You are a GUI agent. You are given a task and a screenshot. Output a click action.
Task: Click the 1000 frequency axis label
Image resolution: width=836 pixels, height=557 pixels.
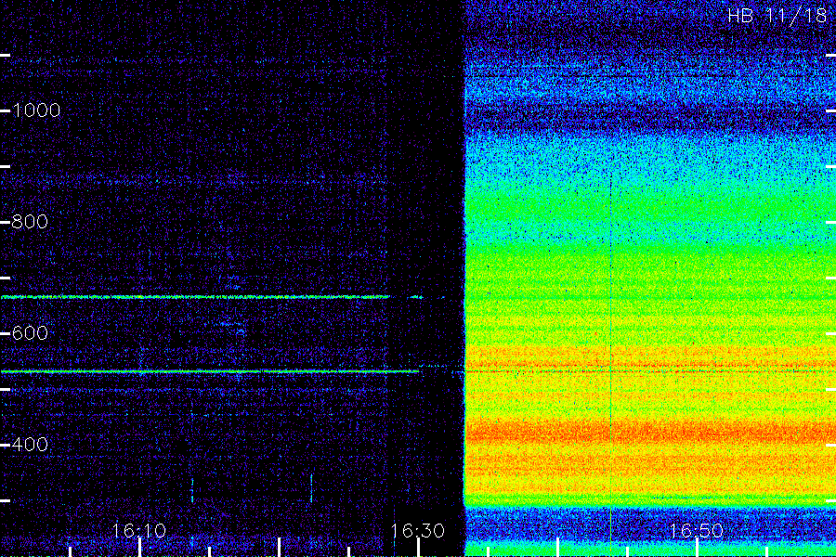(36, 110)
